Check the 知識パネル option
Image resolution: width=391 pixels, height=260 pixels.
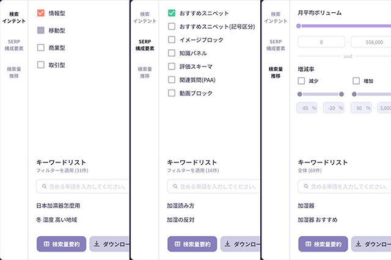coord(172,53)
